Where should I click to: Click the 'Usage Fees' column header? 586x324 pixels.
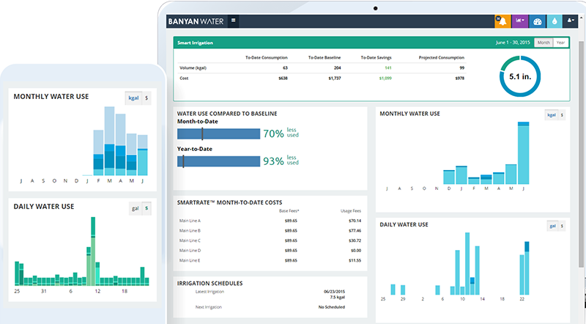[x=351, y=211]
